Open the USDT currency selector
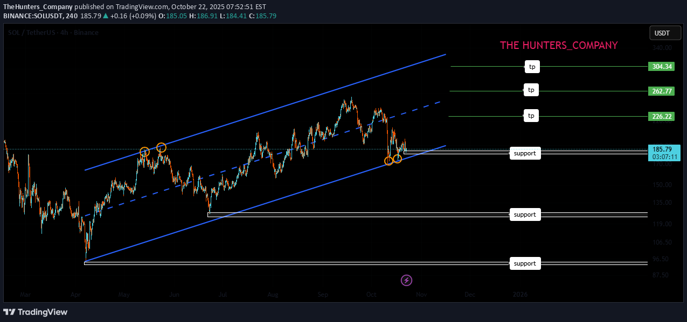The height and width of the screenshot is (322, 687). [662, 33]
